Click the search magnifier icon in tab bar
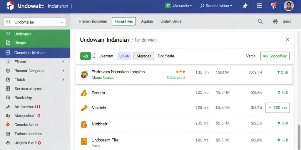The width and height of the screenshot is (301, 150). [260, 21]
